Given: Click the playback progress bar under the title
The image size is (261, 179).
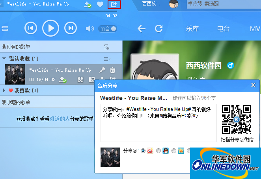Looking at the screenshot, I should point(59,11).
